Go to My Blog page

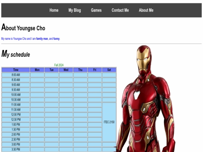click(74, 10)
